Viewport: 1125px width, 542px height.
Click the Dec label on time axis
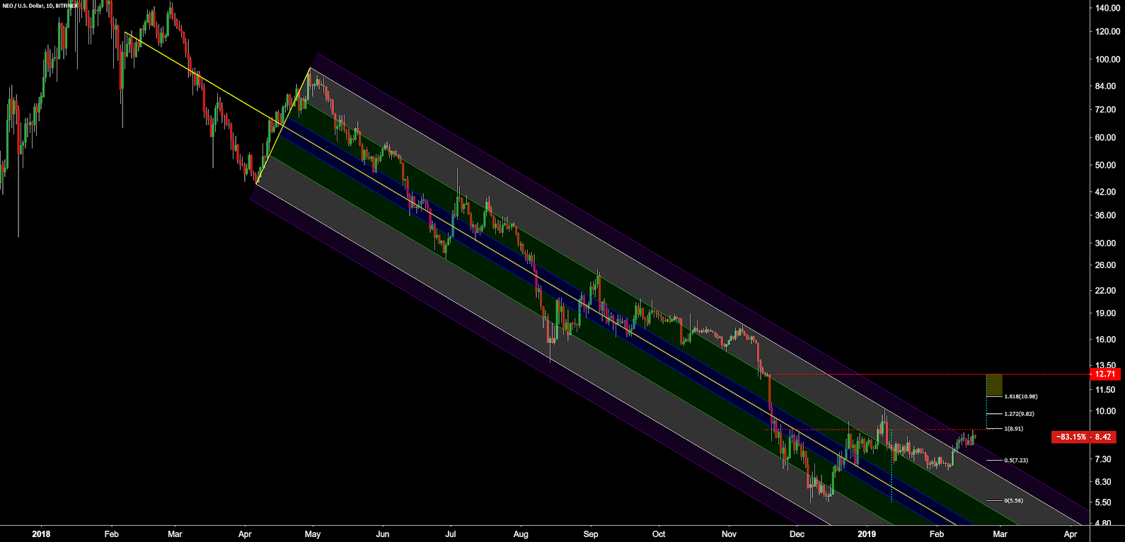coord(797,534)
